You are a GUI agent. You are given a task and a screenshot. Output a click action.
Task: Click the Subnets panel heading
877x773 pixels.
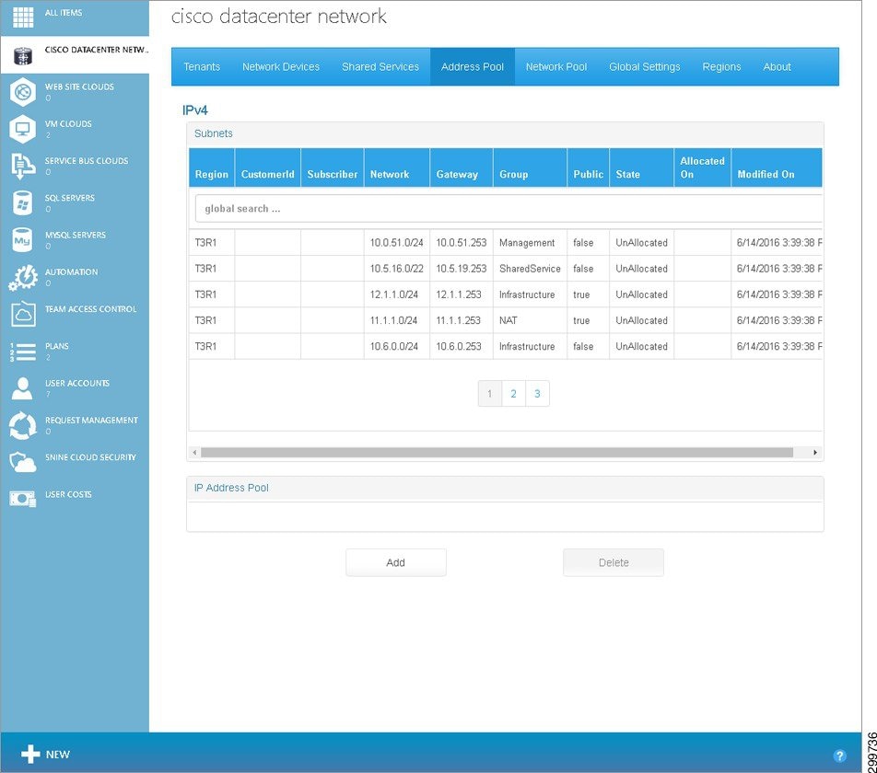click(213, 133)
